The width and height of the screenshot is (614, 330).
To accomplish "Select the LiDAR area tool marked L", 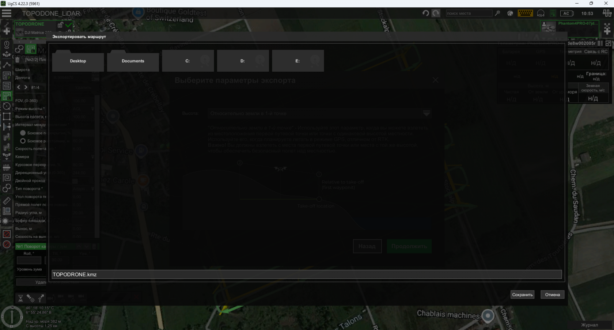I will tap(7, 96).
